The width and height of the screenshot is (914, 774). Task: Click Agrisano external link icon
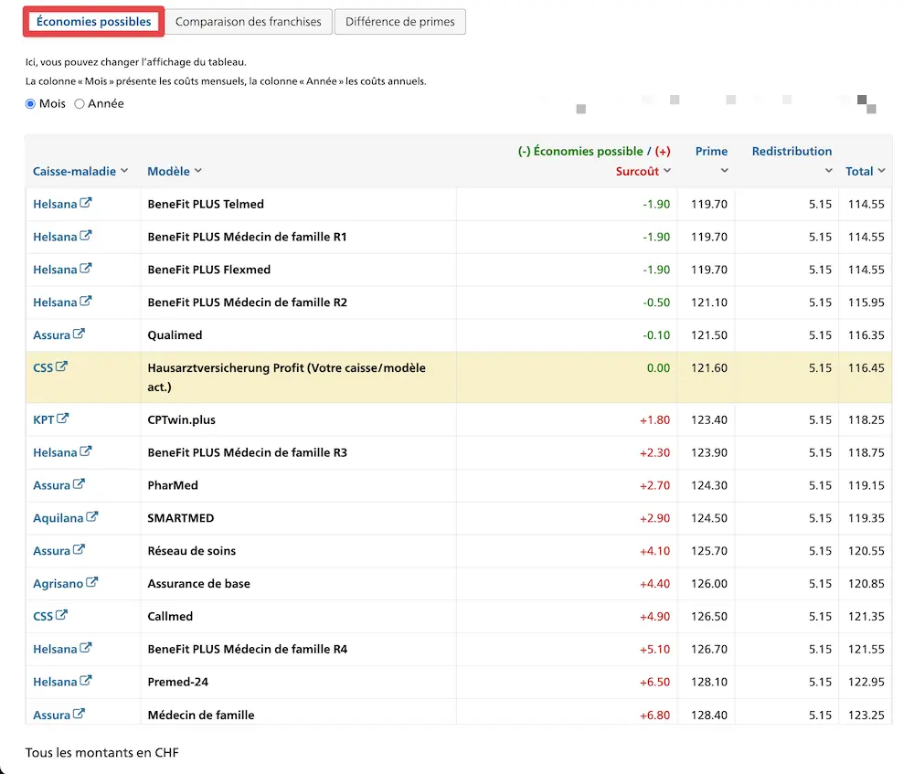point(92,582)
